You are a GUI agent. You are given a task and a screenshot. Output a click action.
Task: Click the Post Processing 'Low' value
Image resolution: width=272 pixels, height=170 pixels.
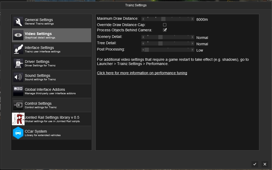[x=200, y=50]
